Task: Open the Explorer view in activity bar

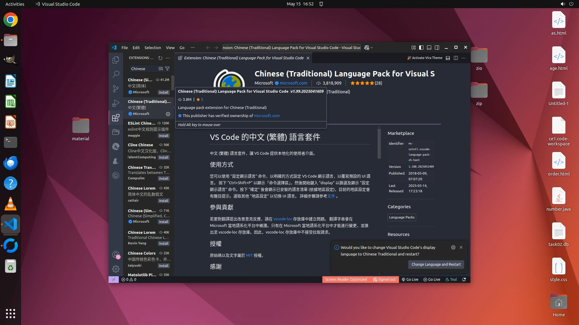Action: point(116,60)
